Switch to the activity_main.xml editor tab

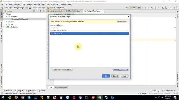[56, 11]
